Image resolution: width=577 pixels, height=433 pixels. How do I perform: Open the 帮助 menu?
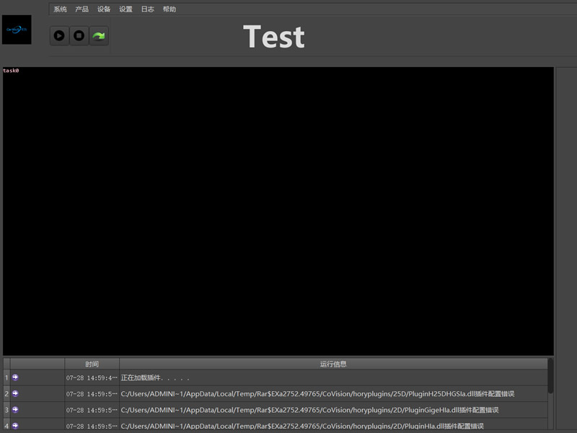[169, 9]
